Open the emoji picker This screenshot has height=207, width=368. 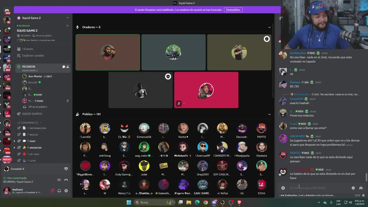353,188
